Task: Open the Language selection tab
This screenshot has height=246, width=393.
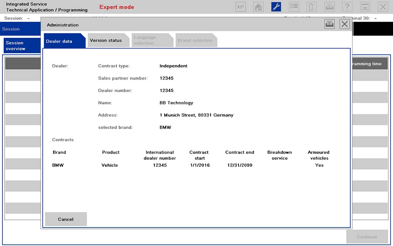Action: [152, 40]
